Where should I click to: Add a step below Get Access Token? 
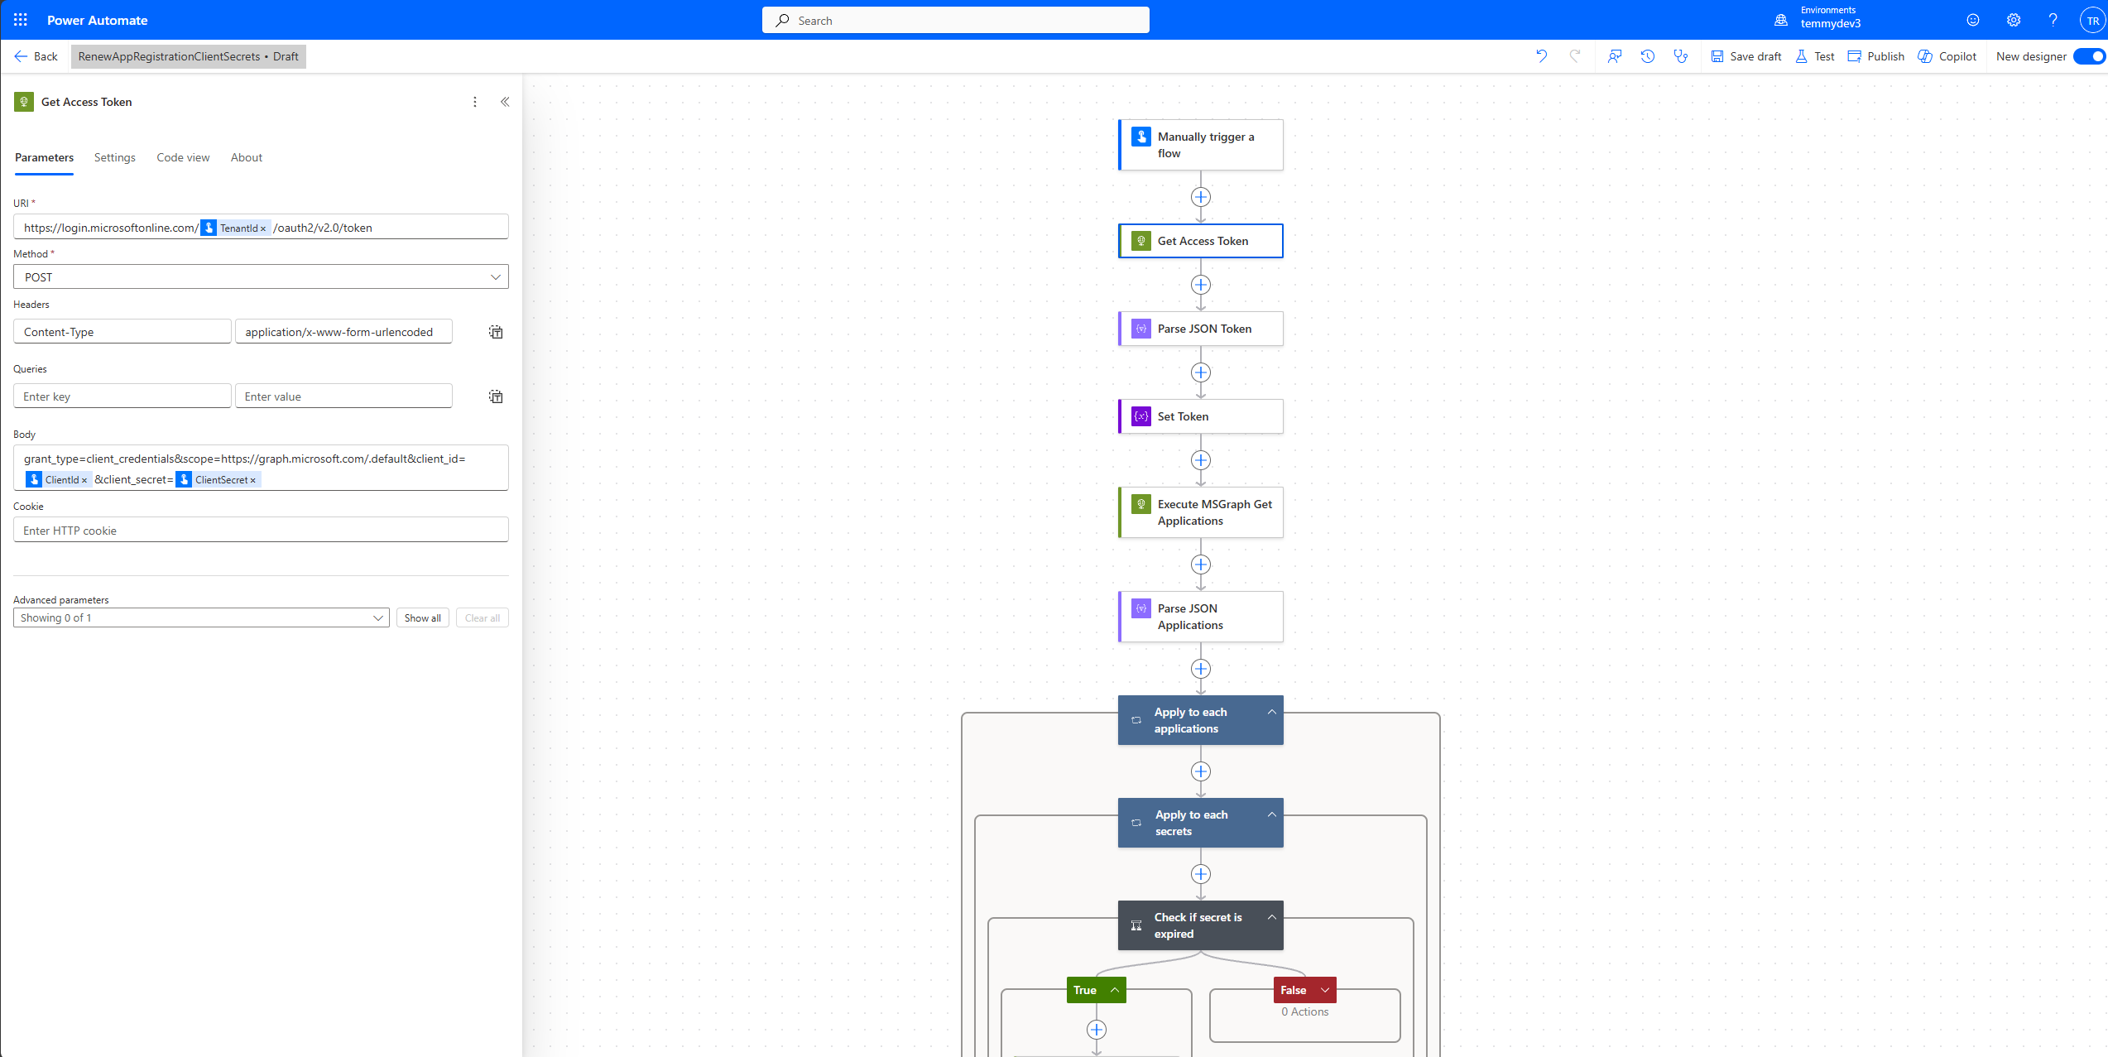[x=1201, y=285]
